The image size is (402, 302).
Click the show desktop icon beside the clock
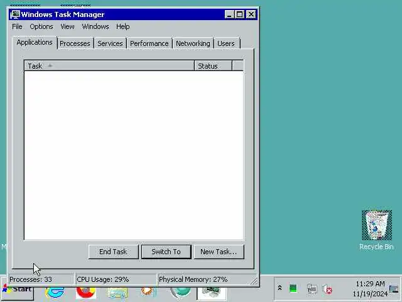point(394,289)
